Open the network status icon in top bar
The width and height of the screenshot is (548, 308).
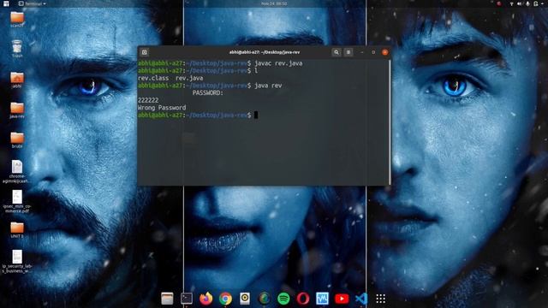pyautogui.click(x=512, y=3)
